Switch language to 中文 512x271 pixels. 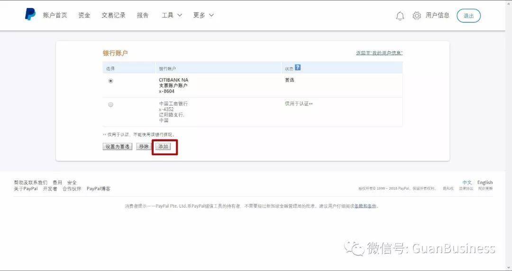coord(467,183)
